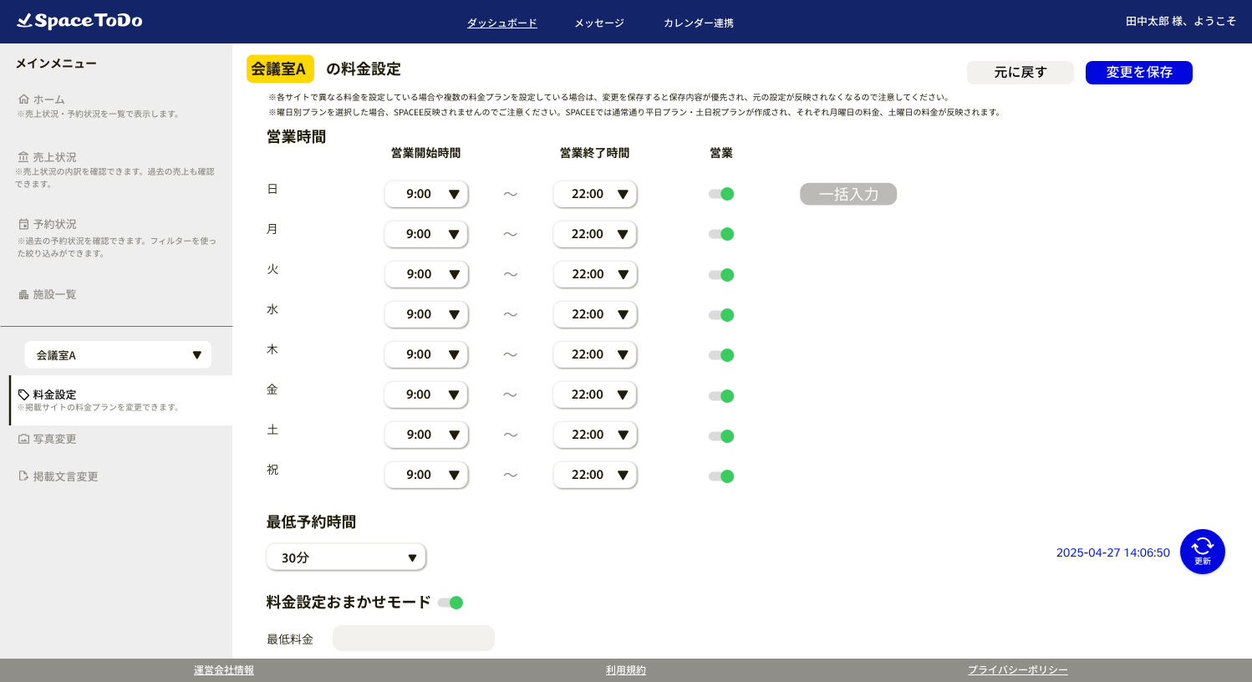Open the minimum booking time 30分 dropdown
This screenshot has width=1252, height=682.
coord(346,557)
